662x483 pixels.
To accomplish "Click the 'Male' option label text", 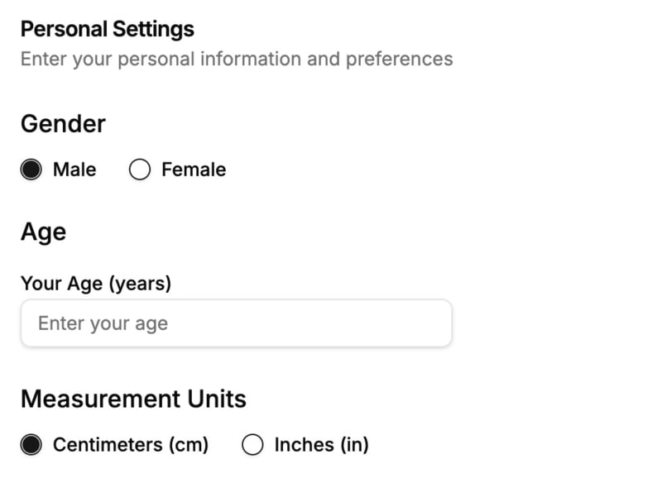I will [74, 170].
